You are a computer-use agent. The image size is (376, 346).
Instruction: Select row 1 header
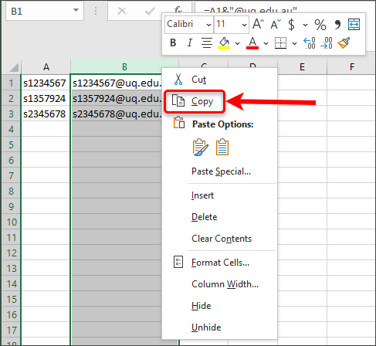tap(11, 83)
